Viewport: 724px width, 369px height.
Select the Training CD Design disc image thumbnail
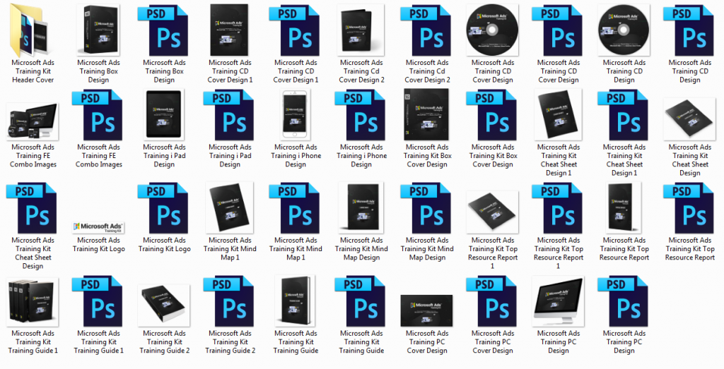tap(624, 30)
